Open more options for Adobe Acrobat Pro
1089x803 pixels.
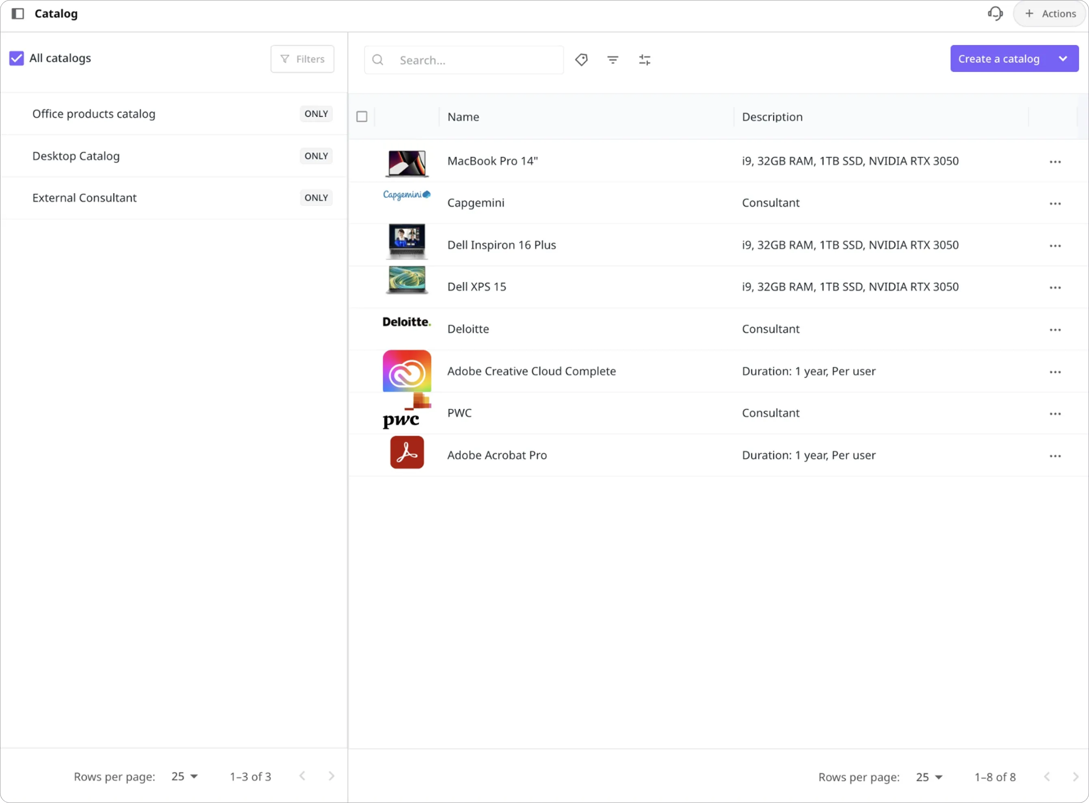(x=1055, y=456)
